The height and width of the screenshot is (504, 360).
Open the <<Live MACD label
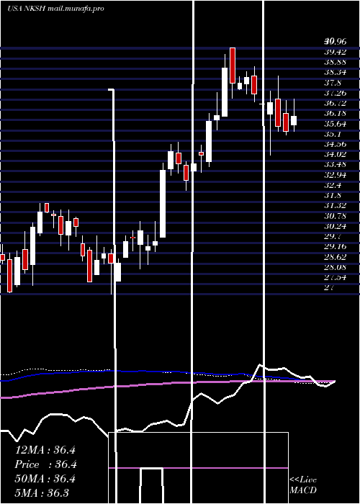tap(303, 485)
